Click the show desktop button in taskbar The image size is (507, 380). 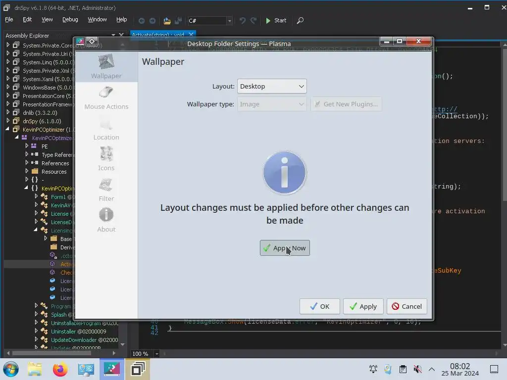coord(494,369)
